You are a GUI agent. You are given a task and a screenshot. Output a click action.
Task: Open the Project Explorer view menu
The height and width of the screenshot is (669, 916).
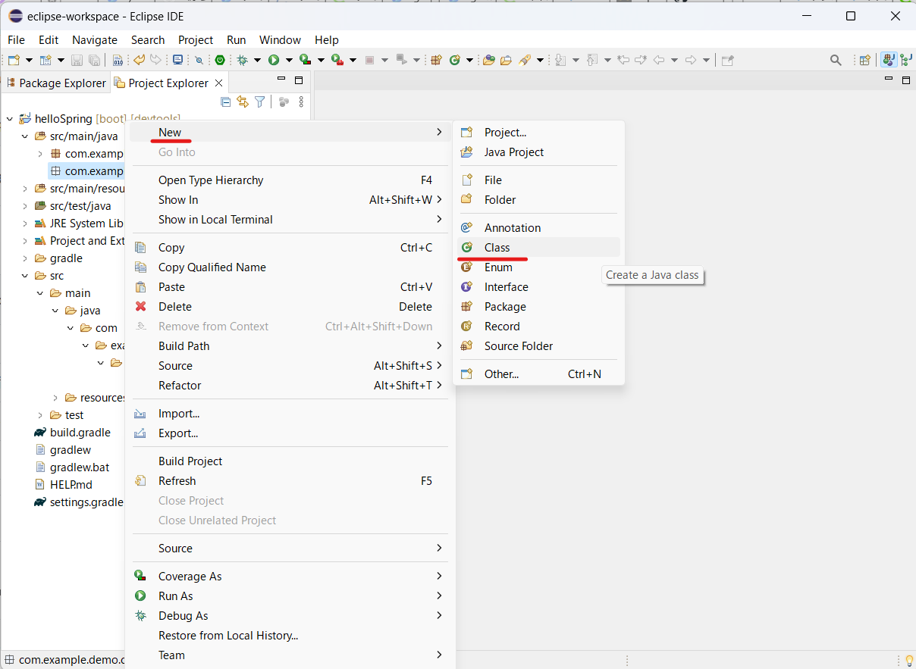tap(301, 102)
